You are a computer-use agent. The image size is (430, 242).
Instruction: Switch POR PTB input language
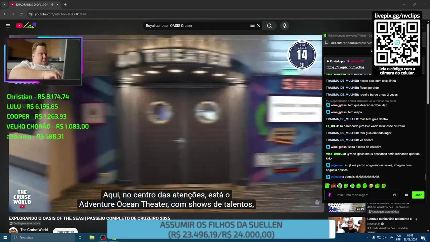(398, 237)
